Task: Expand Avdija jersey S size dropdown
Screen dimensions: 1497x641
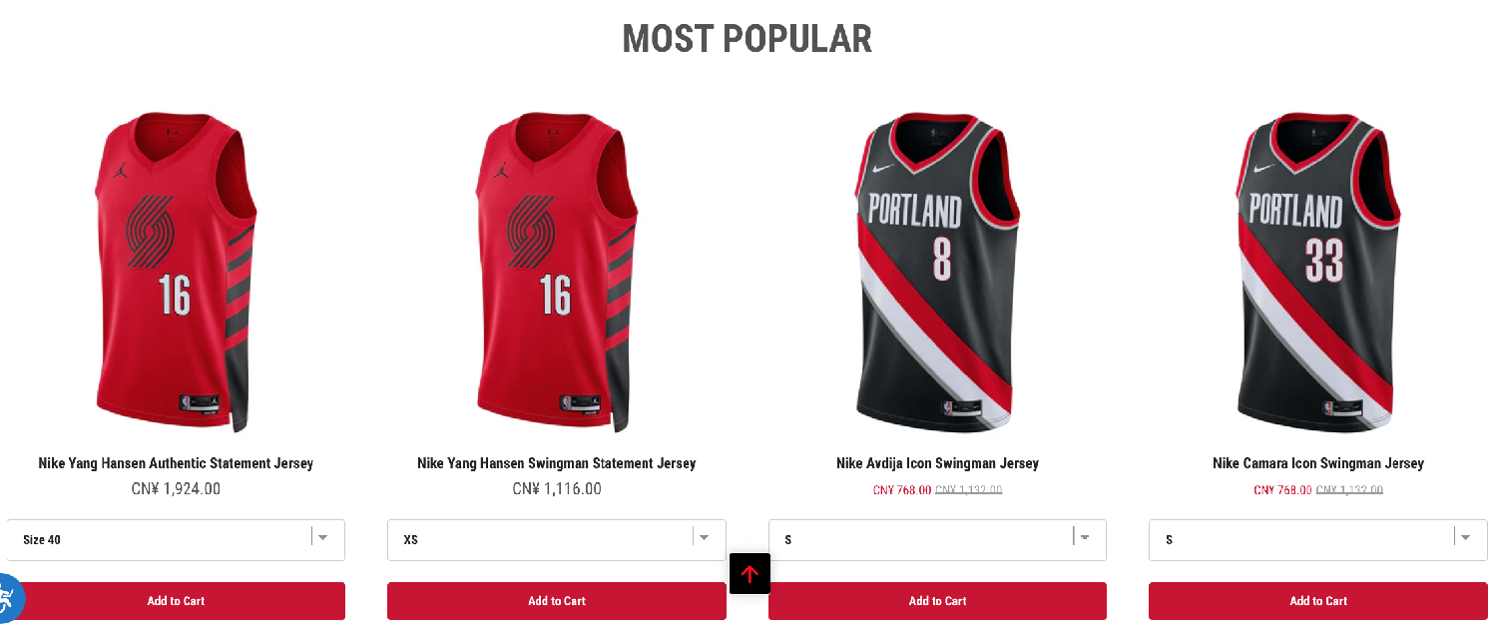Action: [937, 540]
